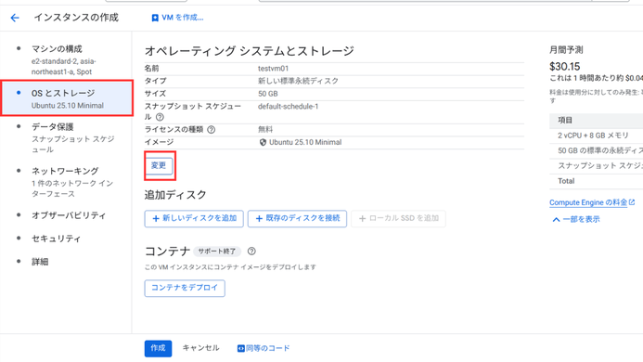The height and width of the screenshot is (362, 643).
Task: Click キャンセル button
Action: (x=200, y=348)
